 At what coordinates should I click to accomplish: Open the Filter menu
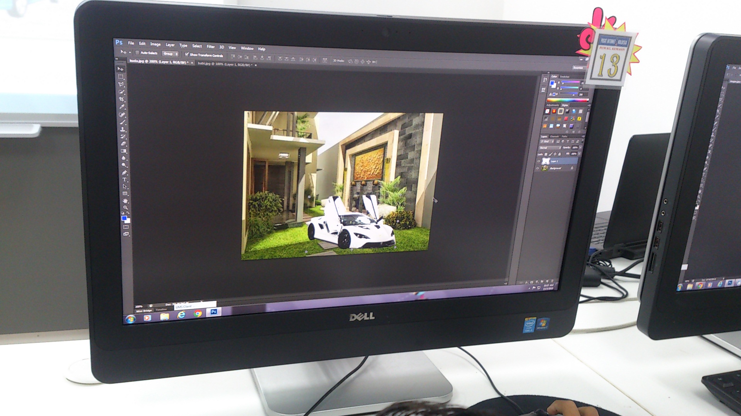tap(210, 47)
